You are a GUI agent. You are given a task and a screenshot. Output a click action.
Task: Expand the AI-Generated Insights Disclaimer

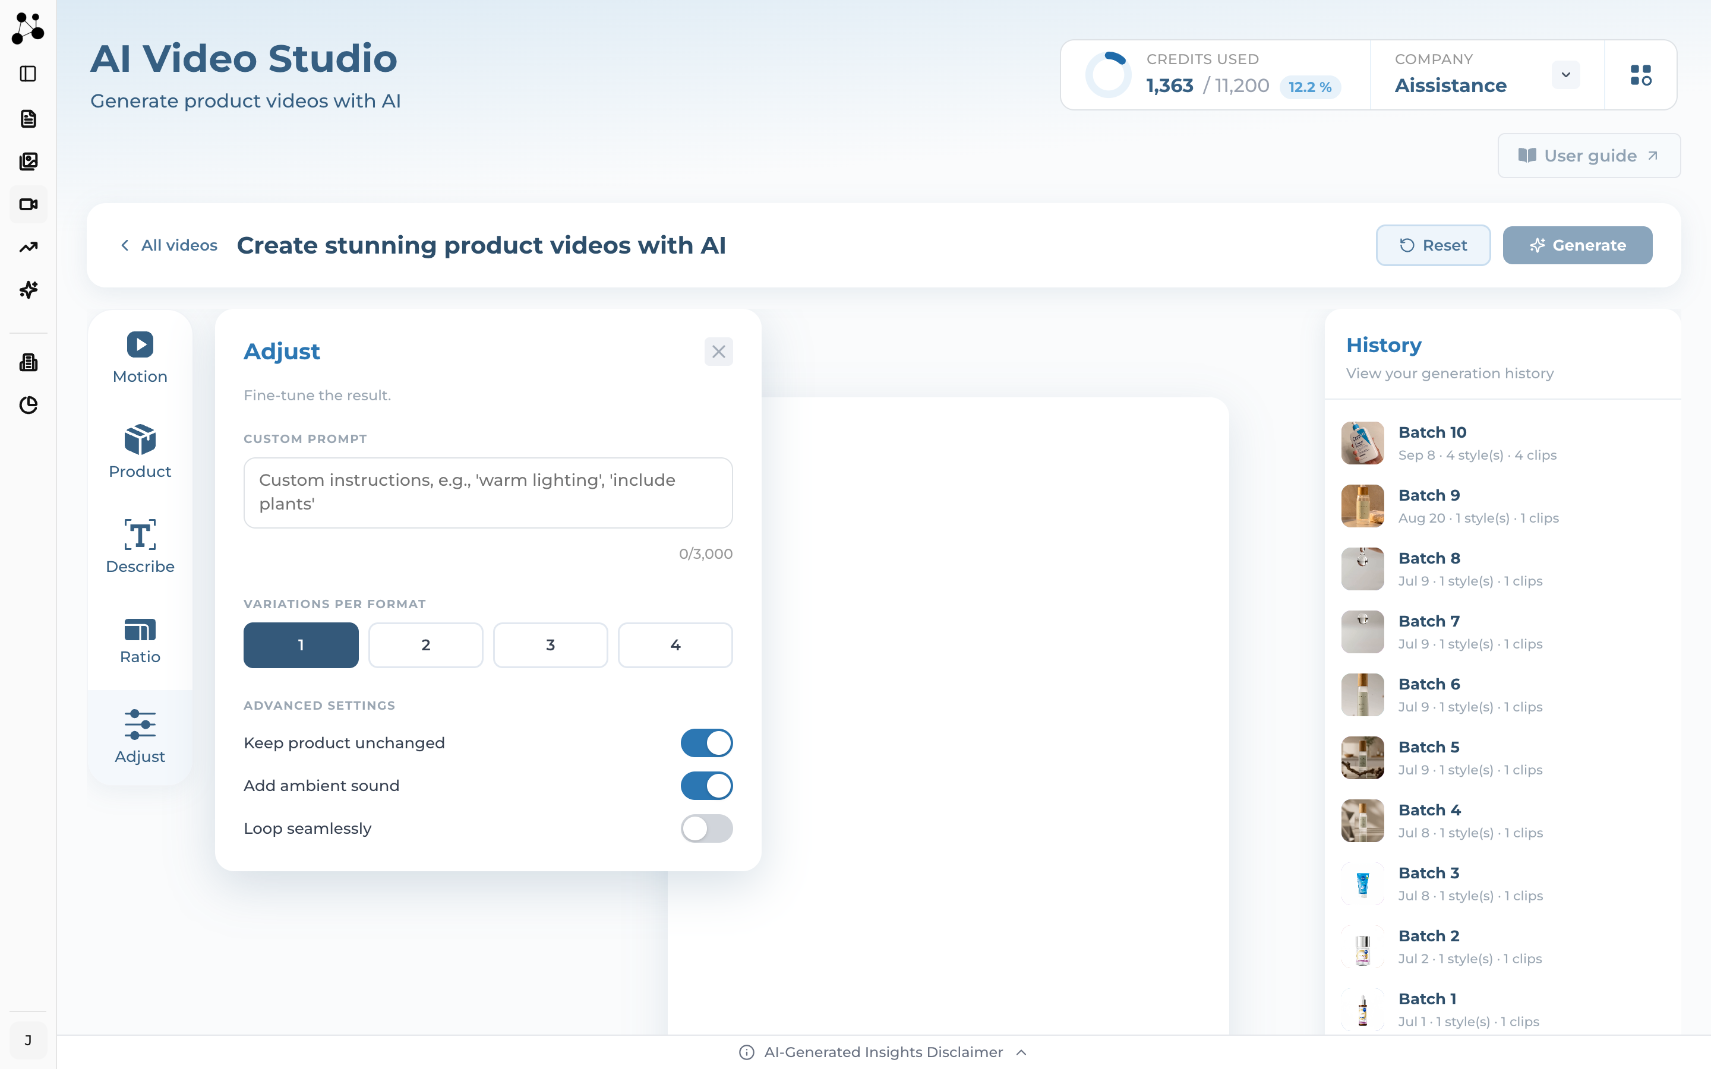(x=883, y=1052)
